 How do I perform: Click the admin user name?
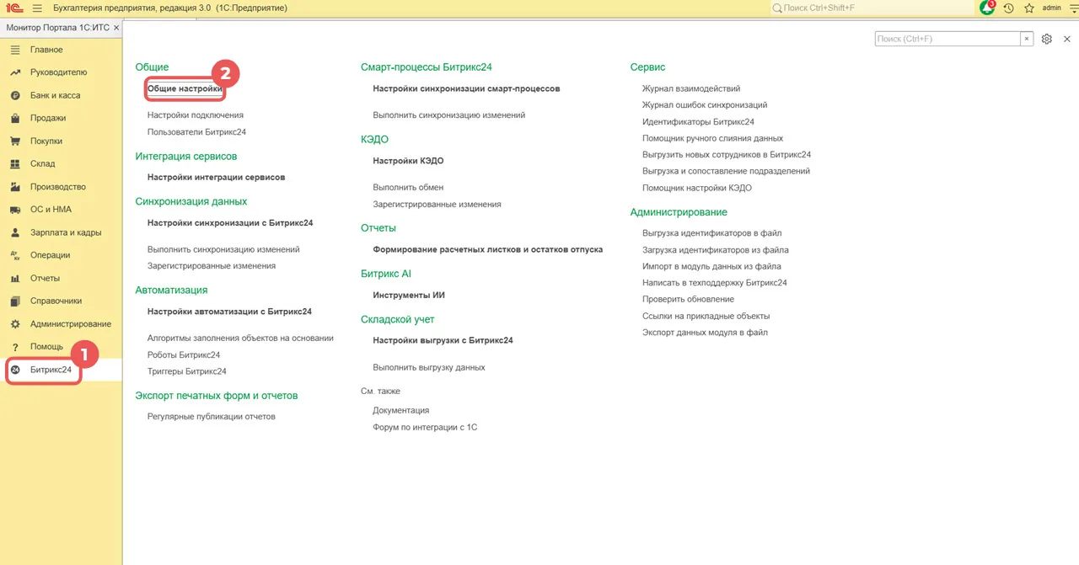click(x=1051, y=8)
